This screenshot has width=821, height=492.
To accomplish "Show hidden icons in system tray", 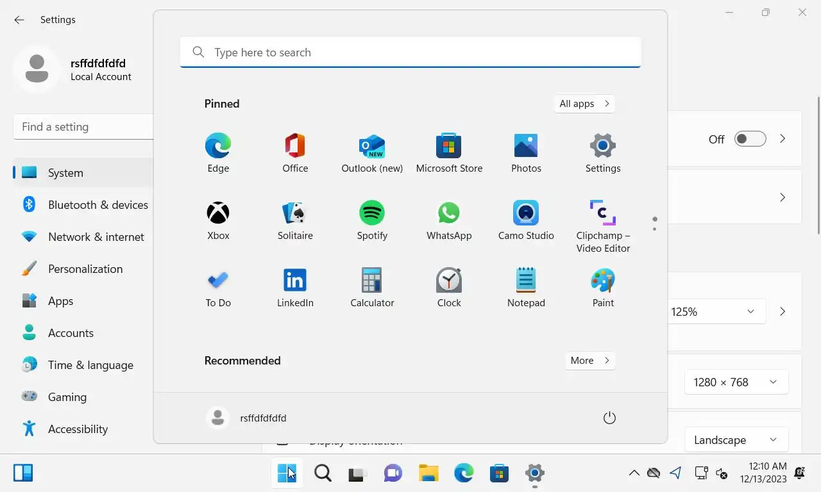I will click(634, 473).
